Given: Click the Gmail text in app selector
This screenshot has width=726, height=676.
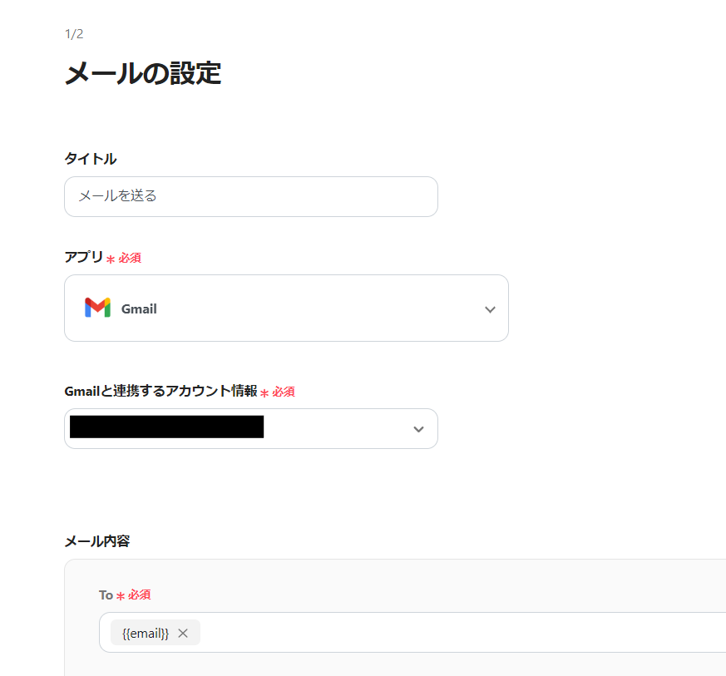Looking at the screenshot, I should click(139, 308).
